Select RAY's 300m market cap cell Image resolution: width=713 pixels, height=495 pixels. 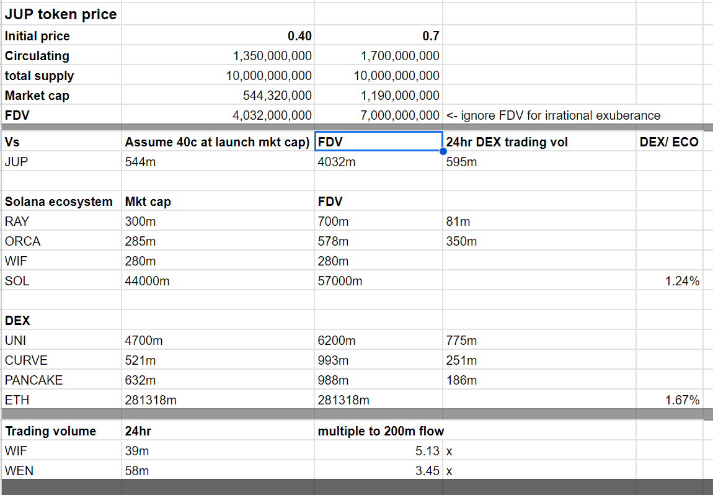coord(218,221)
